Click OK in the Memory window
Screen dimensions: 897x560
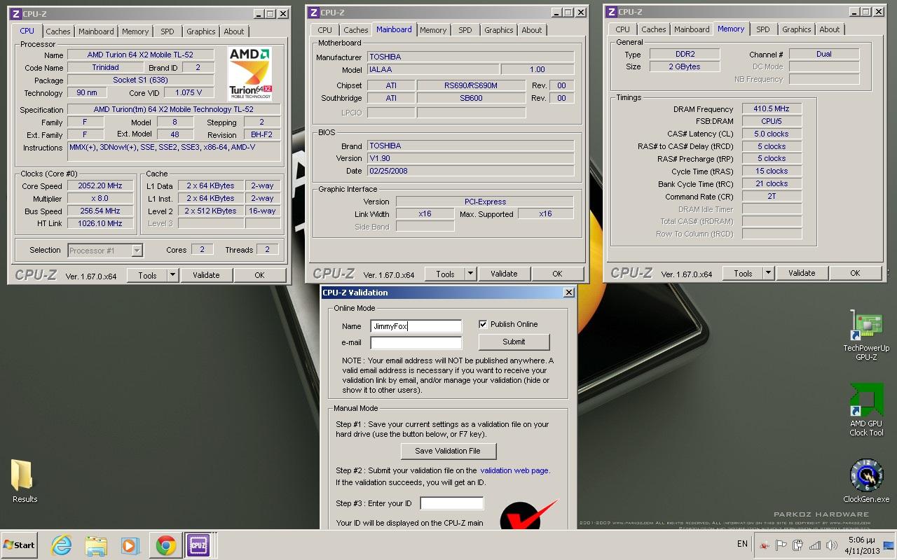(x=855, y=273)
